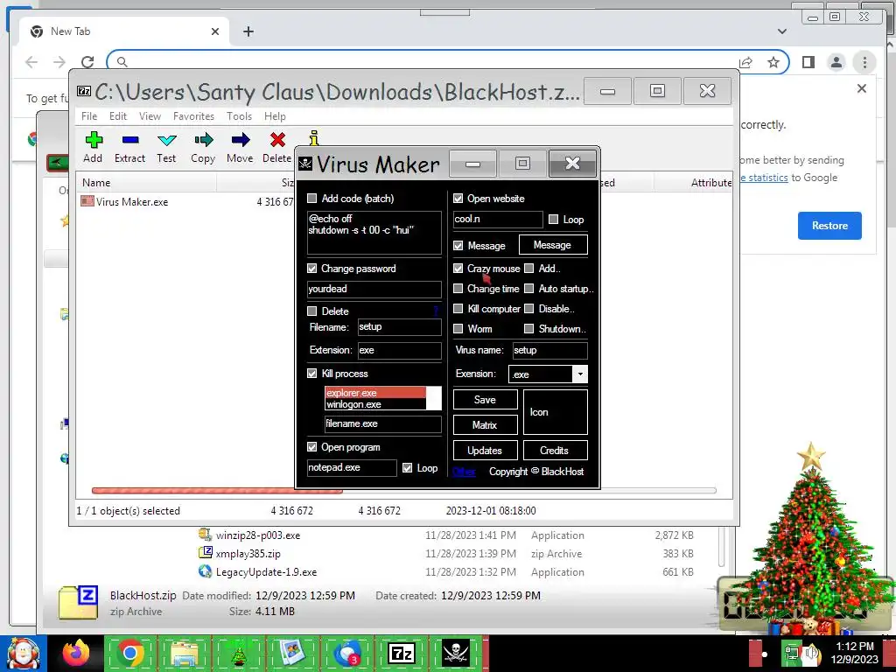Toggle Open website checkbox
This screenshot has width=896, height=672.
click(x=458, y=199)
